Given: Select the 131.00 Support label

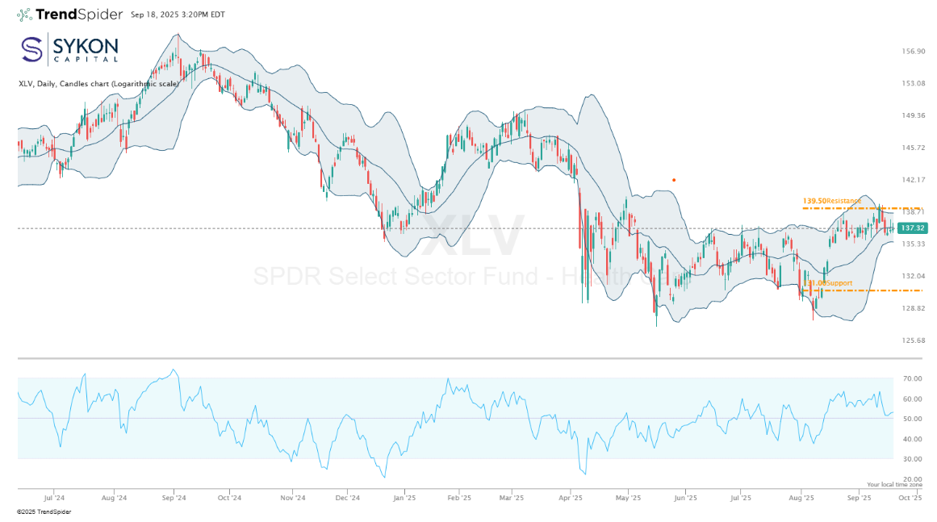Looking at the screenshot, I should [826, 283].
